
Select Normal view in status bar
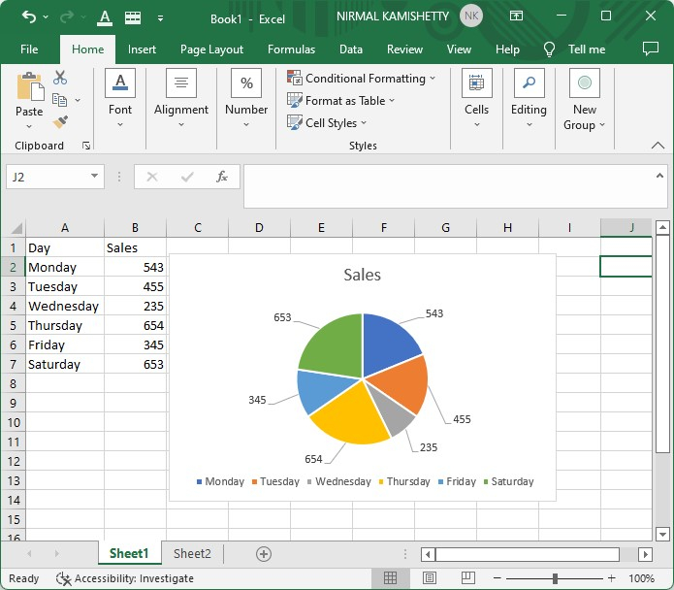(390, 578)
